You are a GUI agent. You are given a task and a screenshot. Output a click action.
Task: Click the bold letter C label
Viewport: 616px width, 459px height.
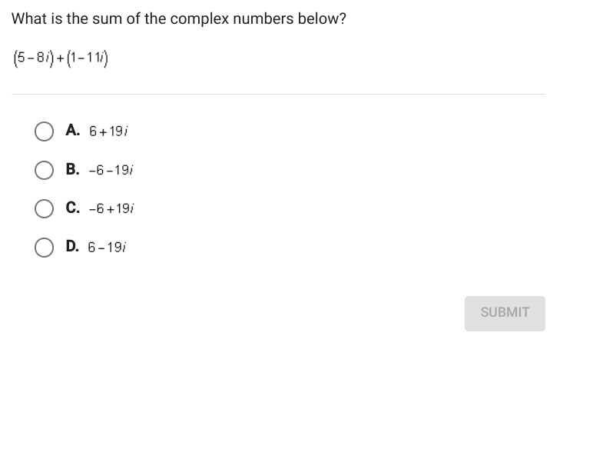(73, 208)
